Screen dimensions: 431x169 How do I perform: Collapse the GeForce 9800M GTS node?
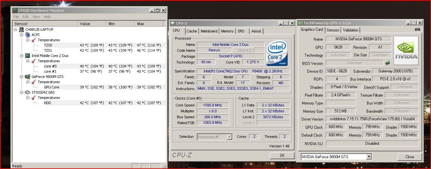[x=22, y=77]
